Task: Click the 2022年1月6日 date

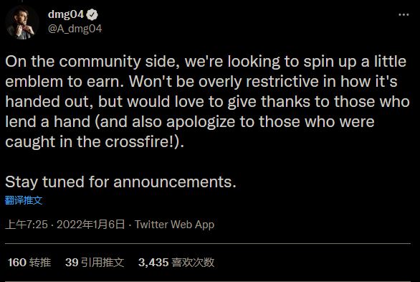Action: pos(91,225)
